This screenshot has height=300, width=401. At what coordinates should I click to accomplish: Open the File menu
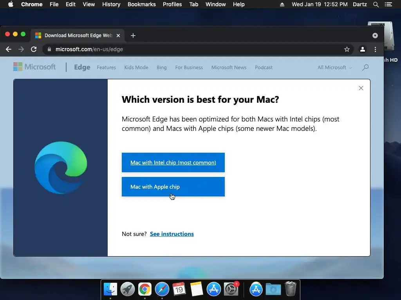point(54,4)
